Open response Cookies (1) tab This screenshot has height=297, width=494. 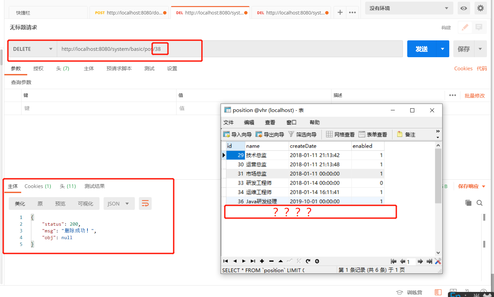(38, 186)
